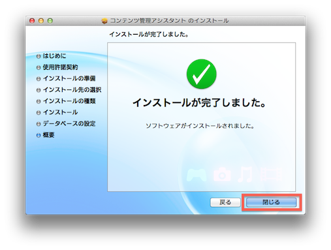This screenshot has height=250, width=331.
Task: Click the film strip icon in background
Action: (271, 174)
